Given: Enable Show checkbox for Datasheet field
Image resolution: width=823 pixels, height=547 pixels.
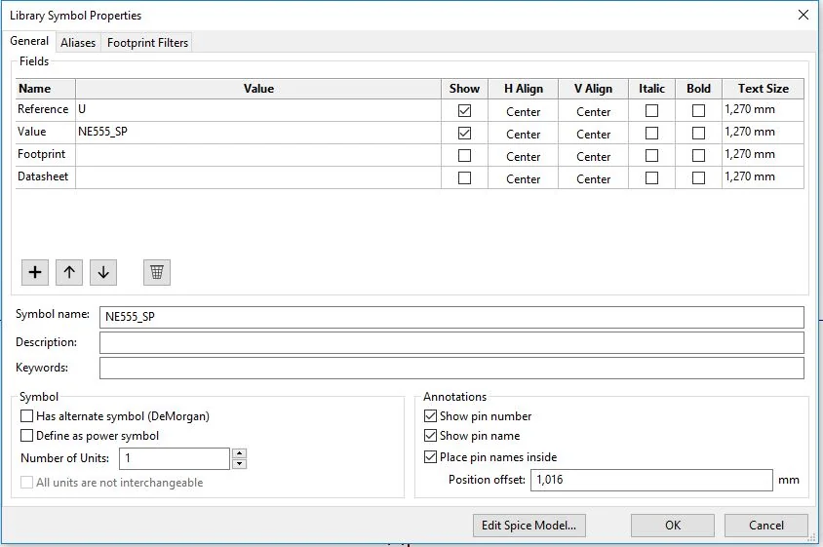Looking at the screenshot, I should pyautogui.click(x=464, y=178).
